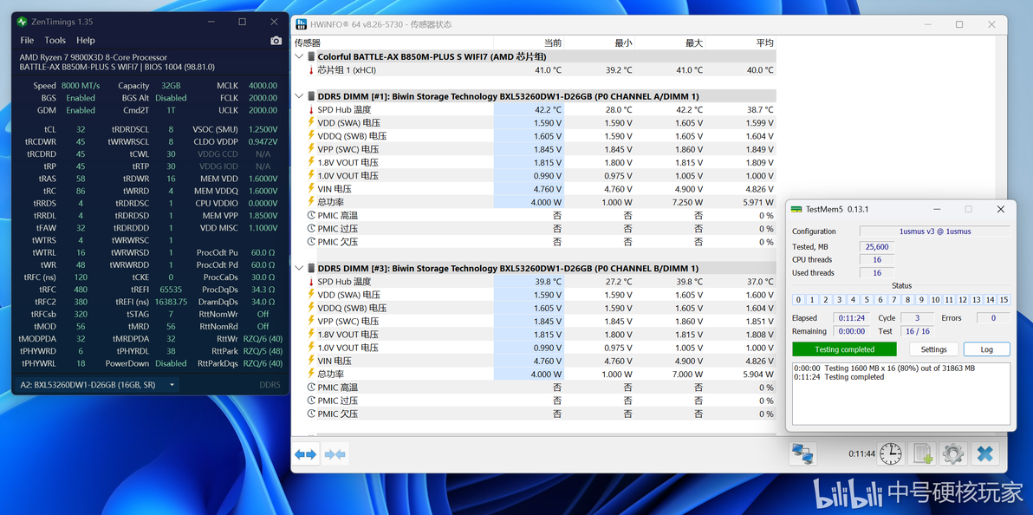Select DIMM #3 VDD (SWA) 电压 row
Viewport: 1033px width, 515px height.
535,295
